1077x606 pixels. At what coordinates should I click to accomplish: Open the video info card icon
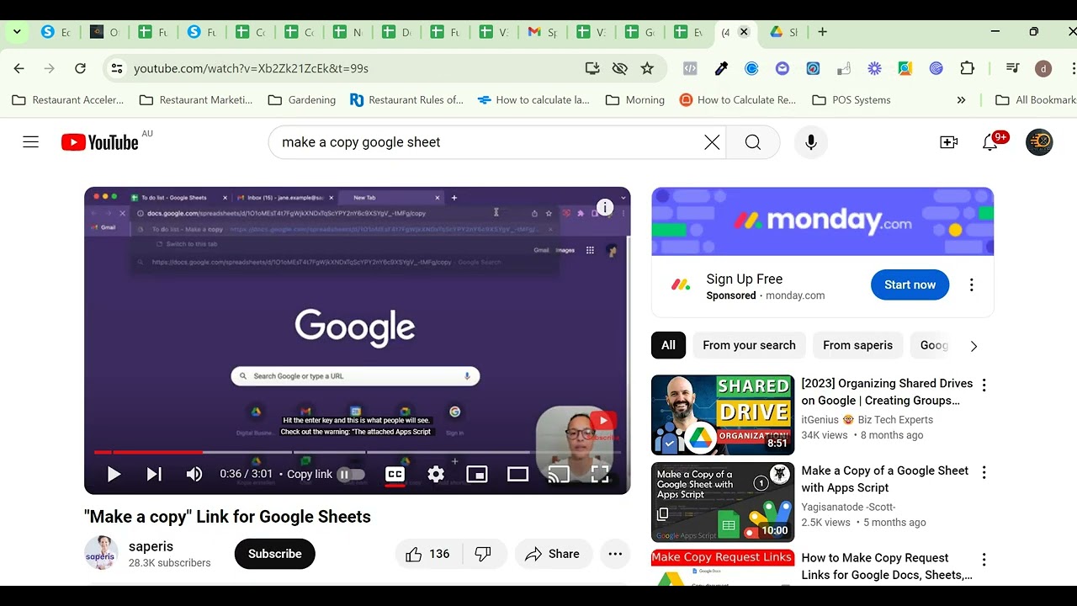[605, 207]
